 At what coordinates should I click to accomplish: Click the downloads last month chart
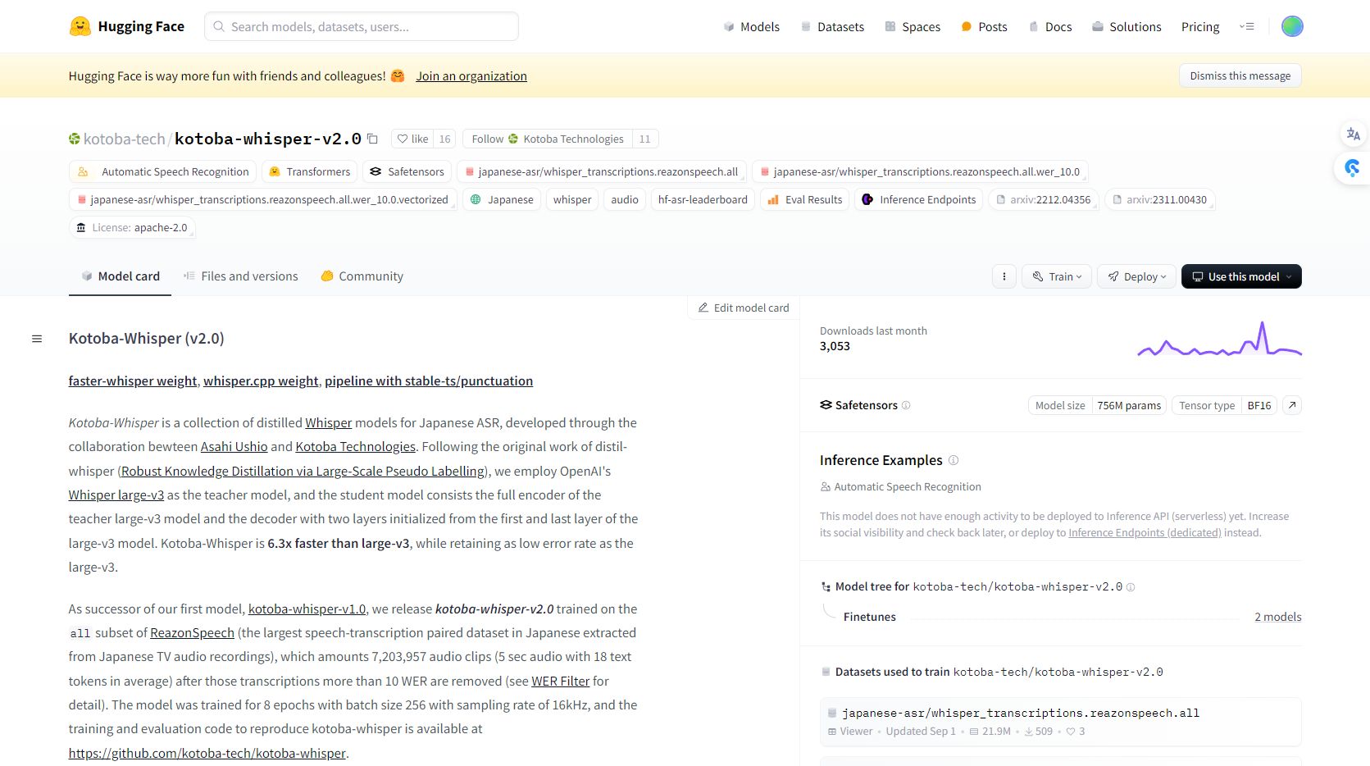pos(1219,339)
